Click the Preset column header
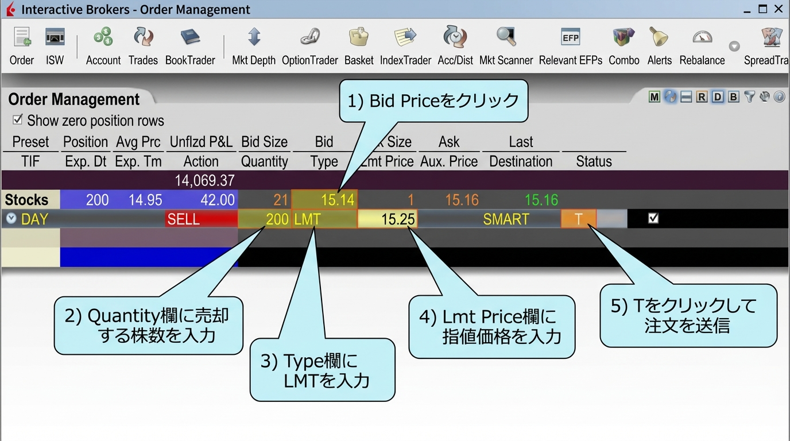This screenshot has height=441, width=790. (x=30, y=142)
